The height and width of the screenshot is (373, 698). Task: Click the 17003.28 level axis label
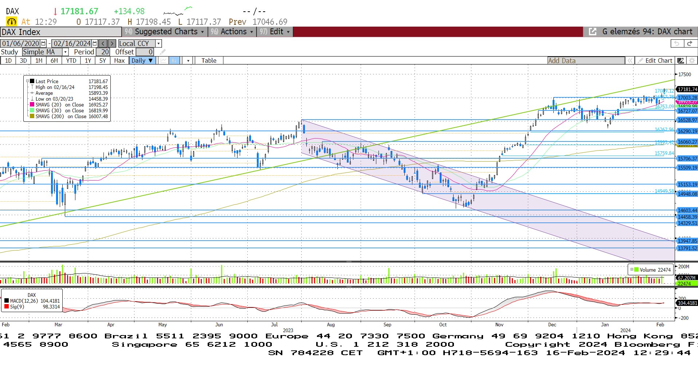pos(687,98)
